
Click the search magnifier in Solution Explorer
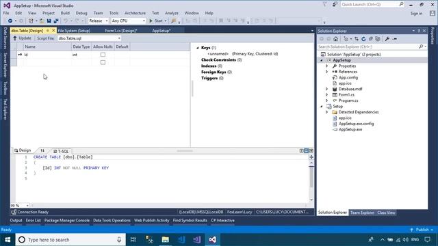click(421, 46)
